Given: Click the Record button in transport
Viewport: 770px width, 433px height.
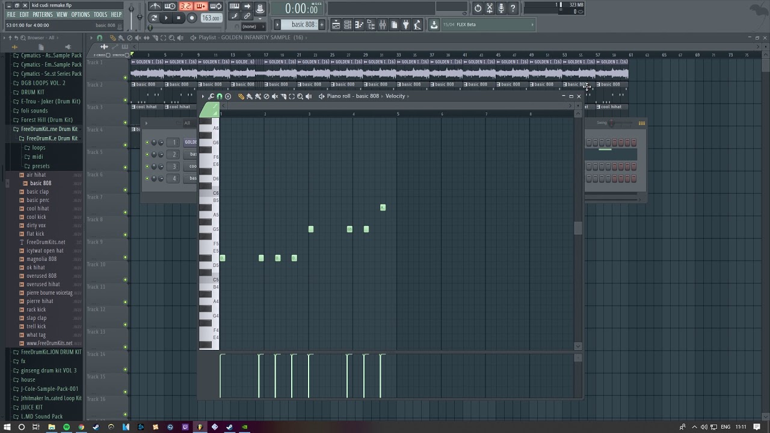Looking at the screenshot, I should (x=192, y=18).
